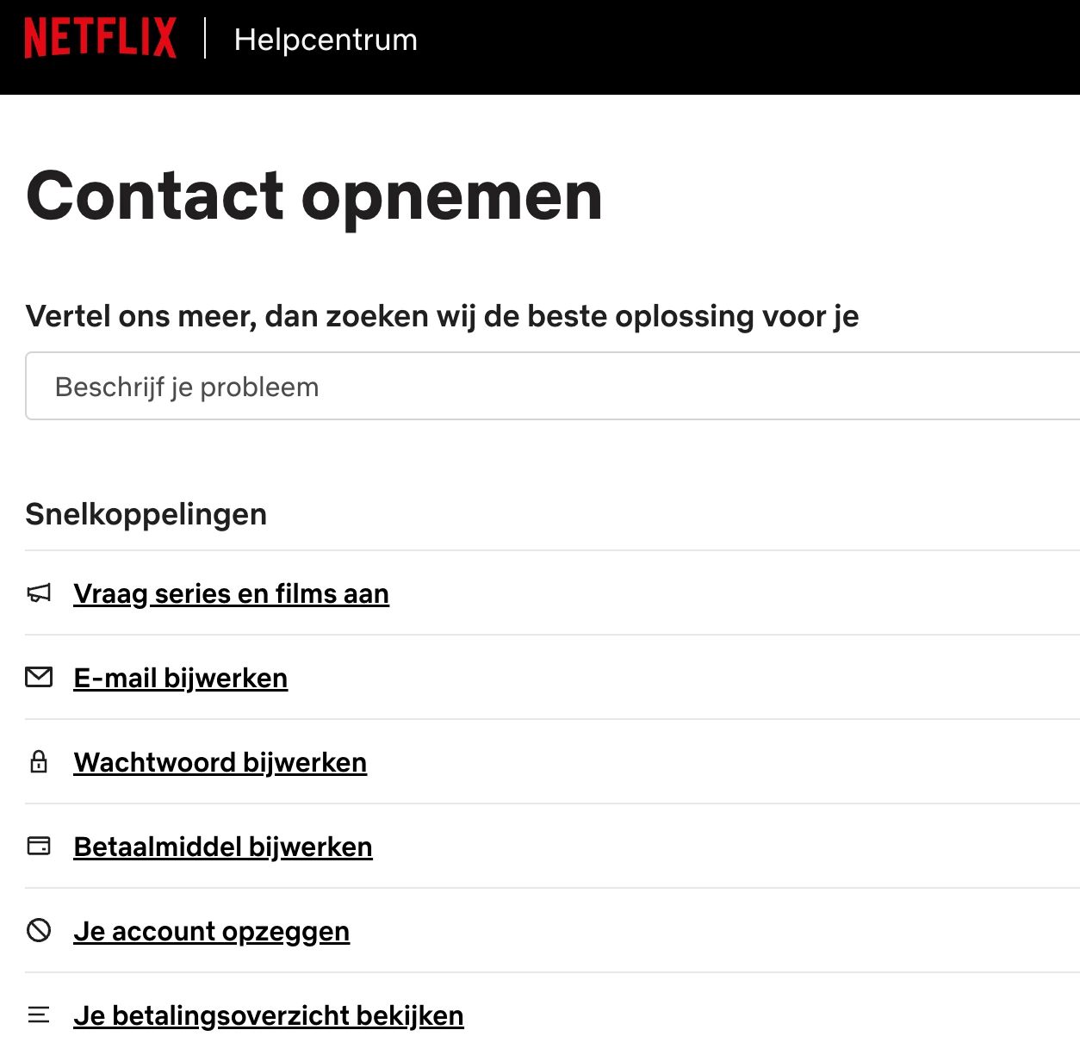This screenshot has width=1080, height=1061.
Task: View 'Je betalingsoverzicht bekijken' link
Action: pos(269,1015)
